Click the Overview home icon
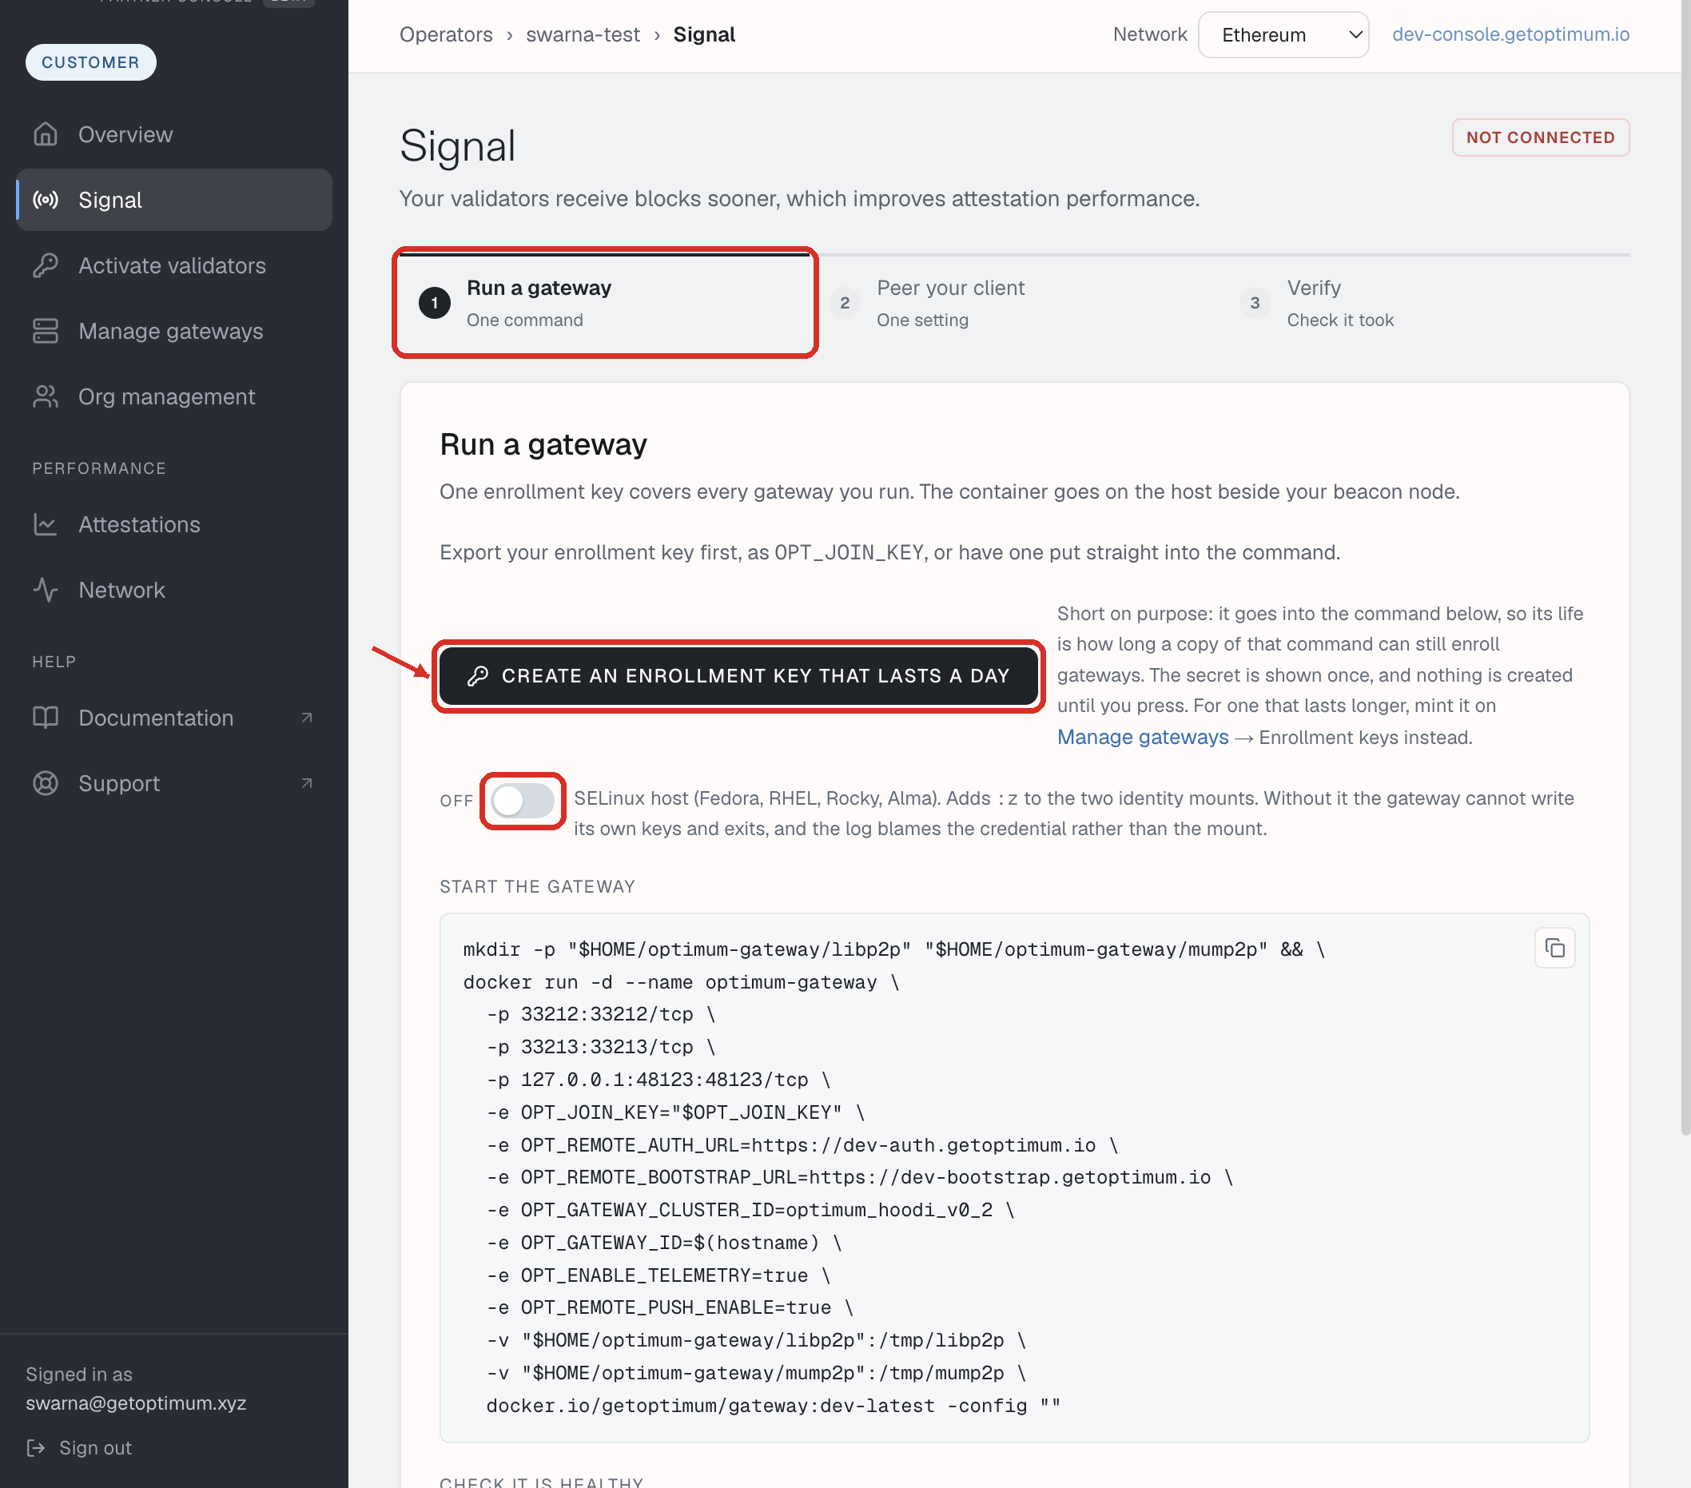The image size is (1691, 1488). click(x=46, y=134)
